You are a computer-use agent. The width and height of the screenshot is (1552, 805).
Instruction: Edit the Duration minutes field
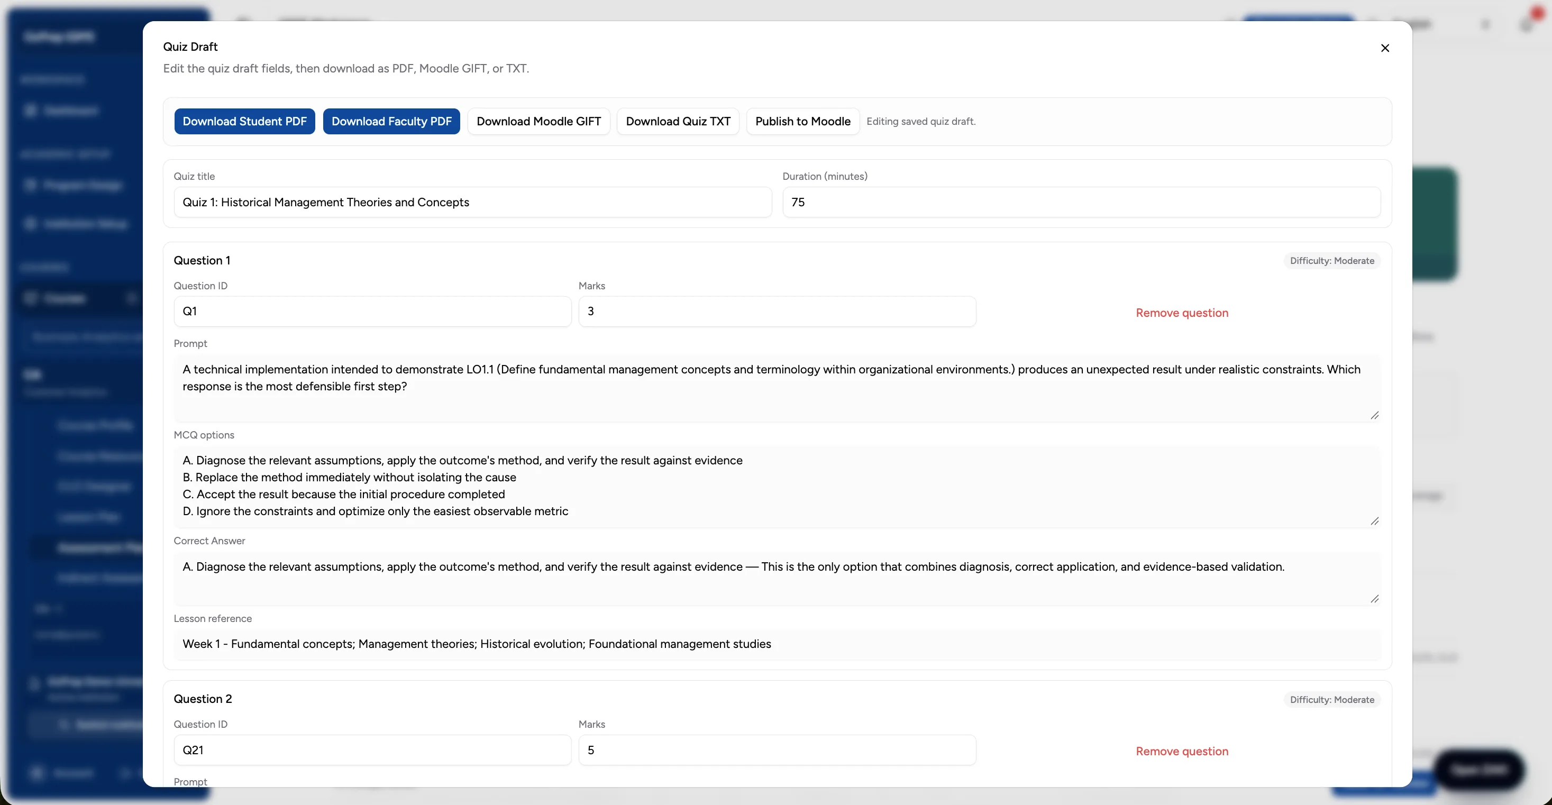point(1081,202)
